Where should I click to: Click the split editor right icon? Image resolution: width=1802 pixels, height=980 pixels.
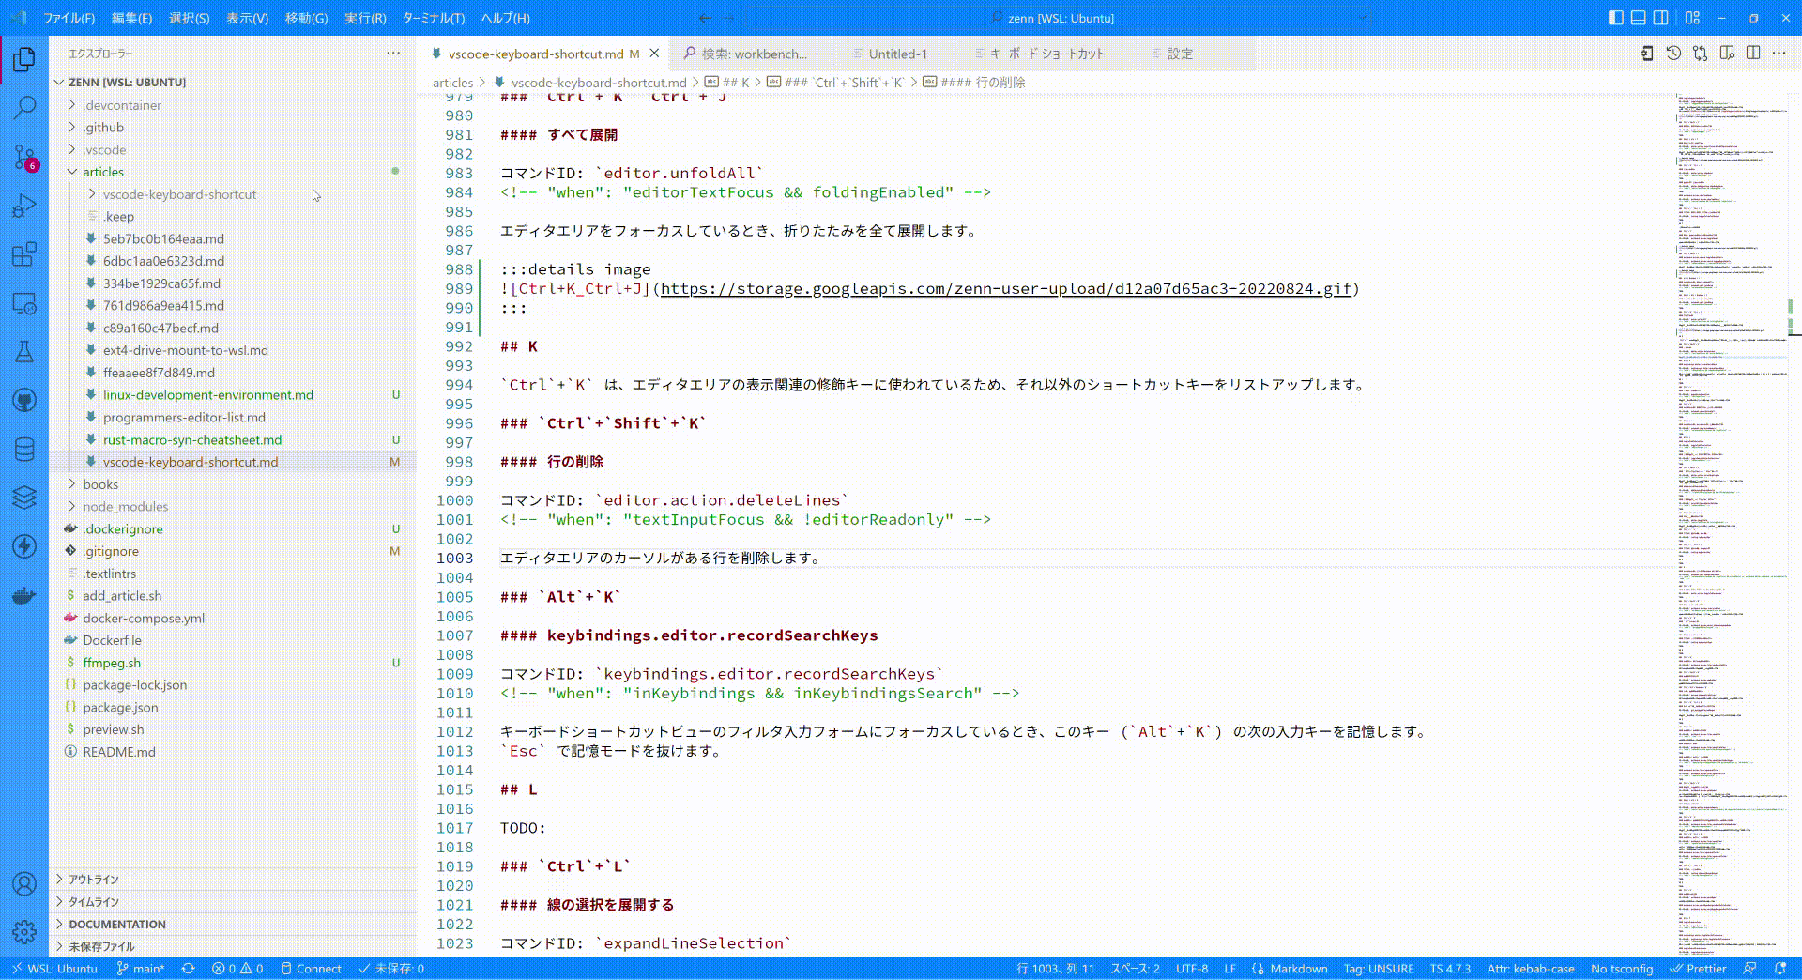pyautogui.click(x=1753, y=54)
